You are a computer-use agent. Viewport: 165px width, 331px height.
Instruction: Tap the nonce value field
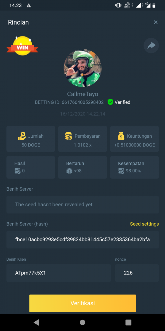tap(137, 273)
